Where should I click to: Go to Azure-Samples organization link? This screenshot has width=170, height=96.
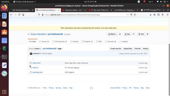tap(38, 34)
